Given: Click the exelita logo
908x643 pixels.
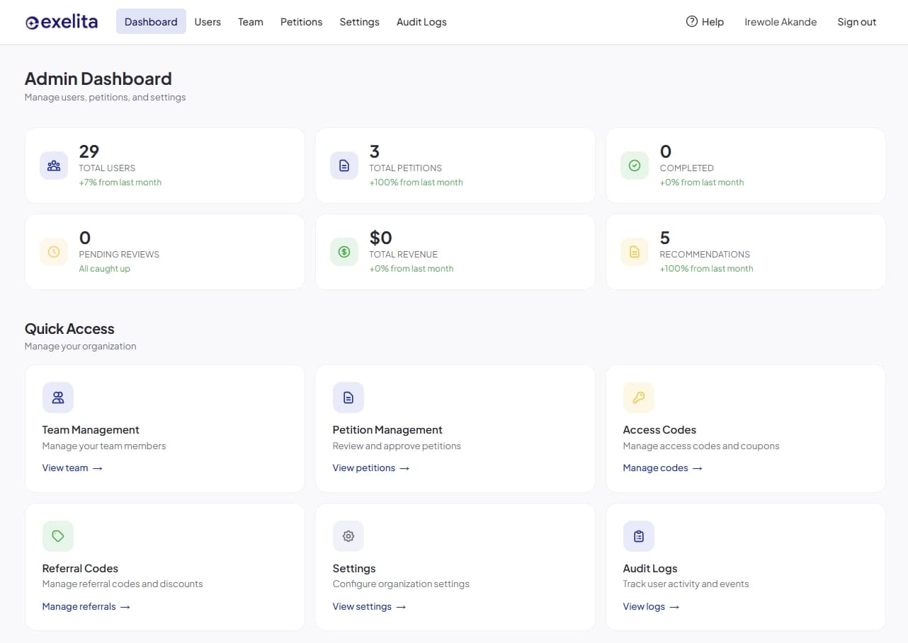Looking at the screenshot, I should tap(62, 21).
